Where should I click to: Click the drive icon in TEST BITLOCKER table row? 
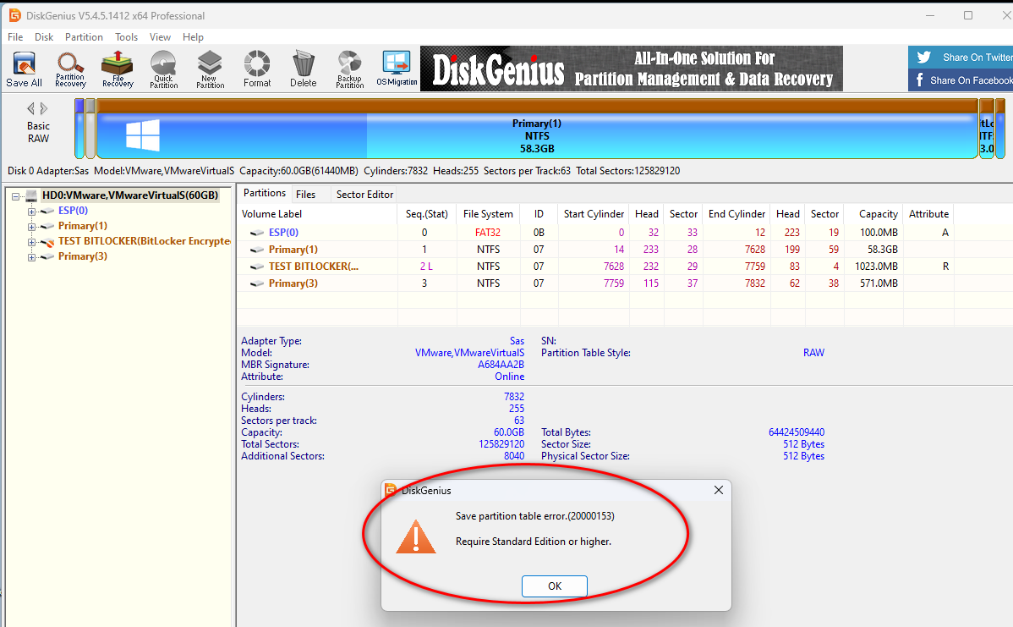[257, 267]
